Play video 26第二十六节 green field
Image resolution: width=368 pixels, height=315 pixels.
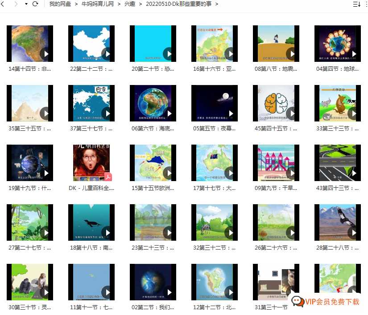276,222
